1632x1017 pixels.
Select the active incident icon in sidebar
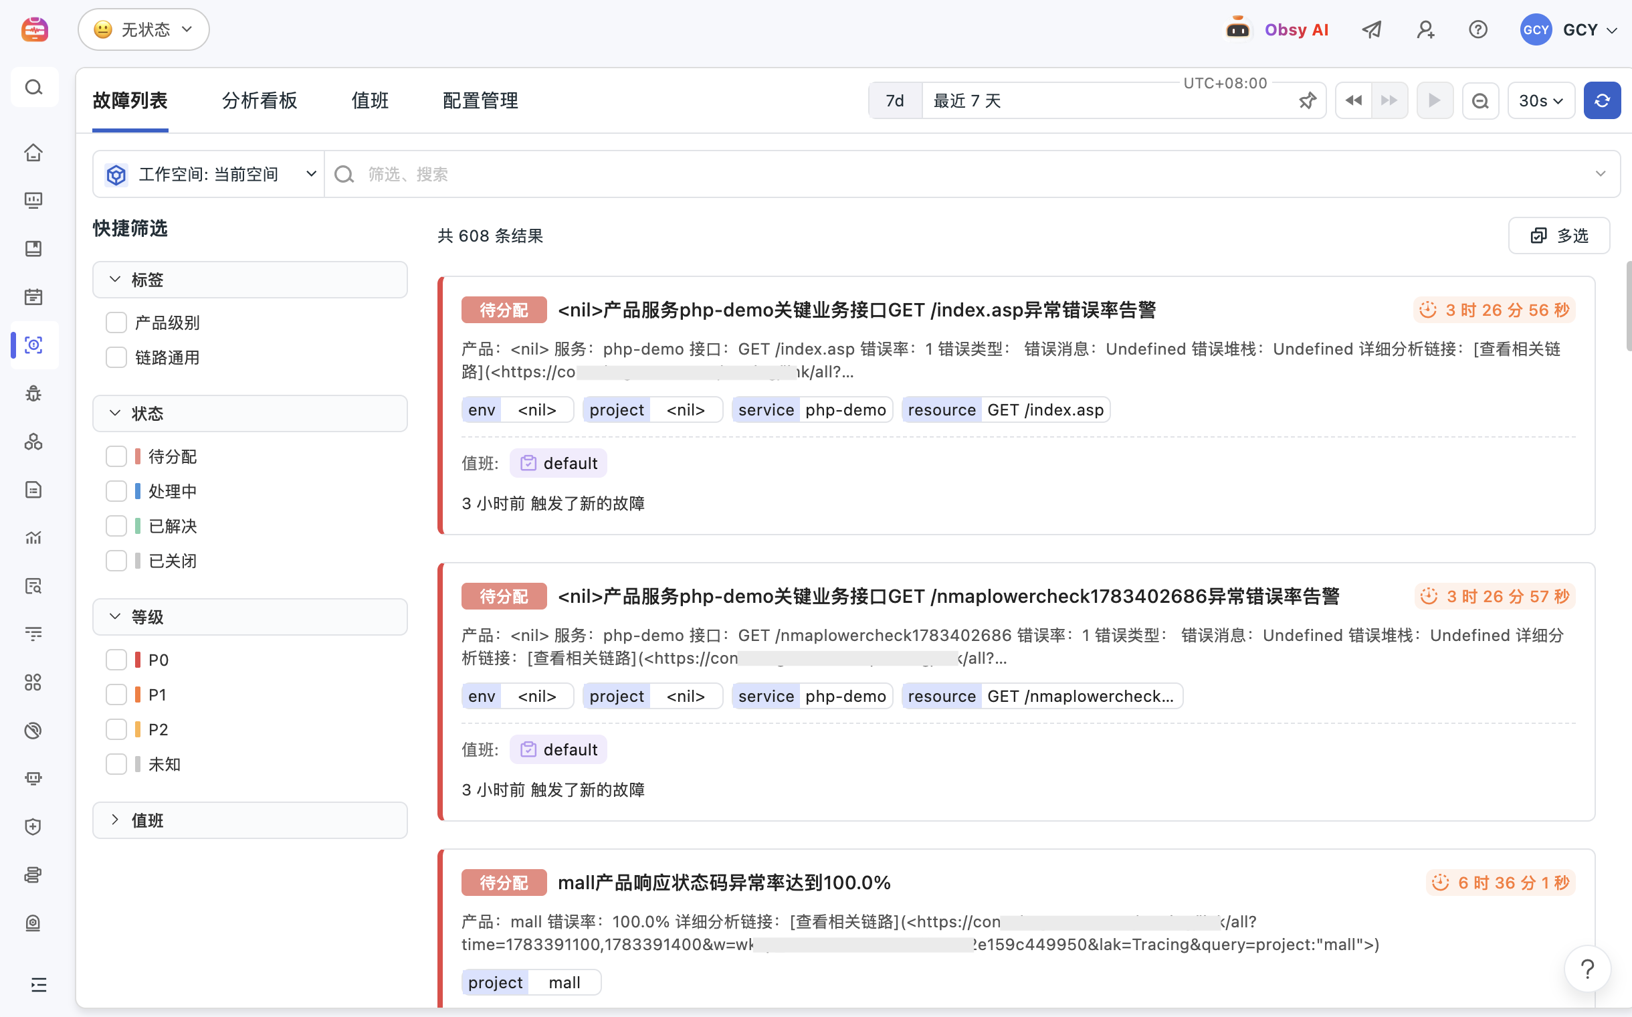[x=33, y=345]
